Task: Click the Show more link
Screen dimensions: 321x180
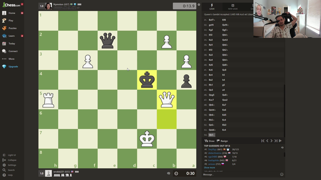Action: pyautogui.click(x=210, y=167)
